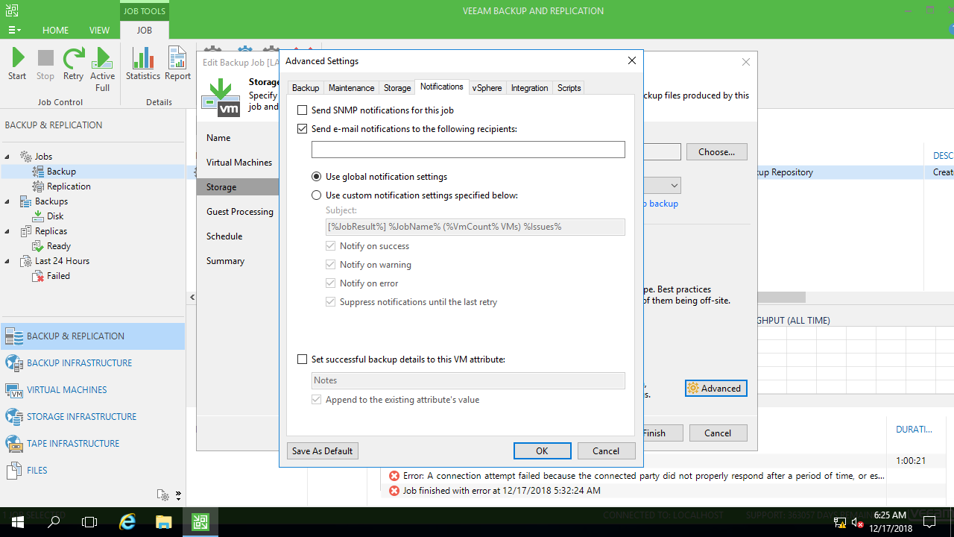Open Tape Infrastructure view
Viewport: 954px width, 537px height.
point(73,444)
